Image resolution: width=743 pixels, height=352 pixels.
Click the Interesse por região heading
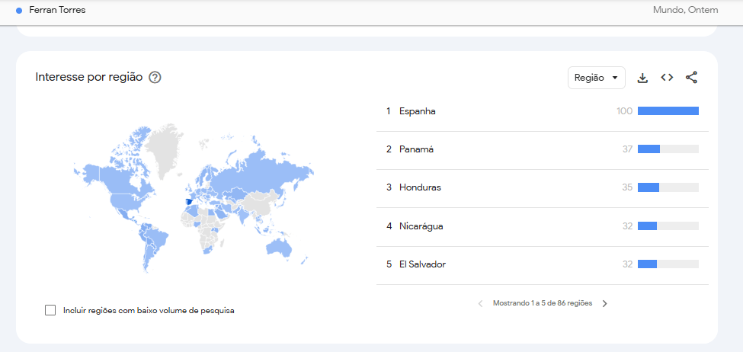[89, 77]
